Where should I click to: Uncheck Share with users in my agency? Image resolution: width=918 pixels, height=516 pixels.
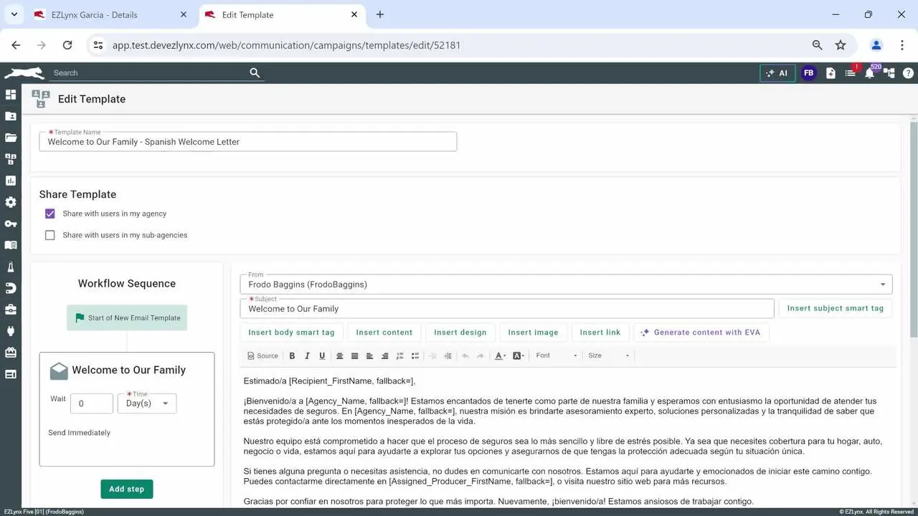[50, 214]
